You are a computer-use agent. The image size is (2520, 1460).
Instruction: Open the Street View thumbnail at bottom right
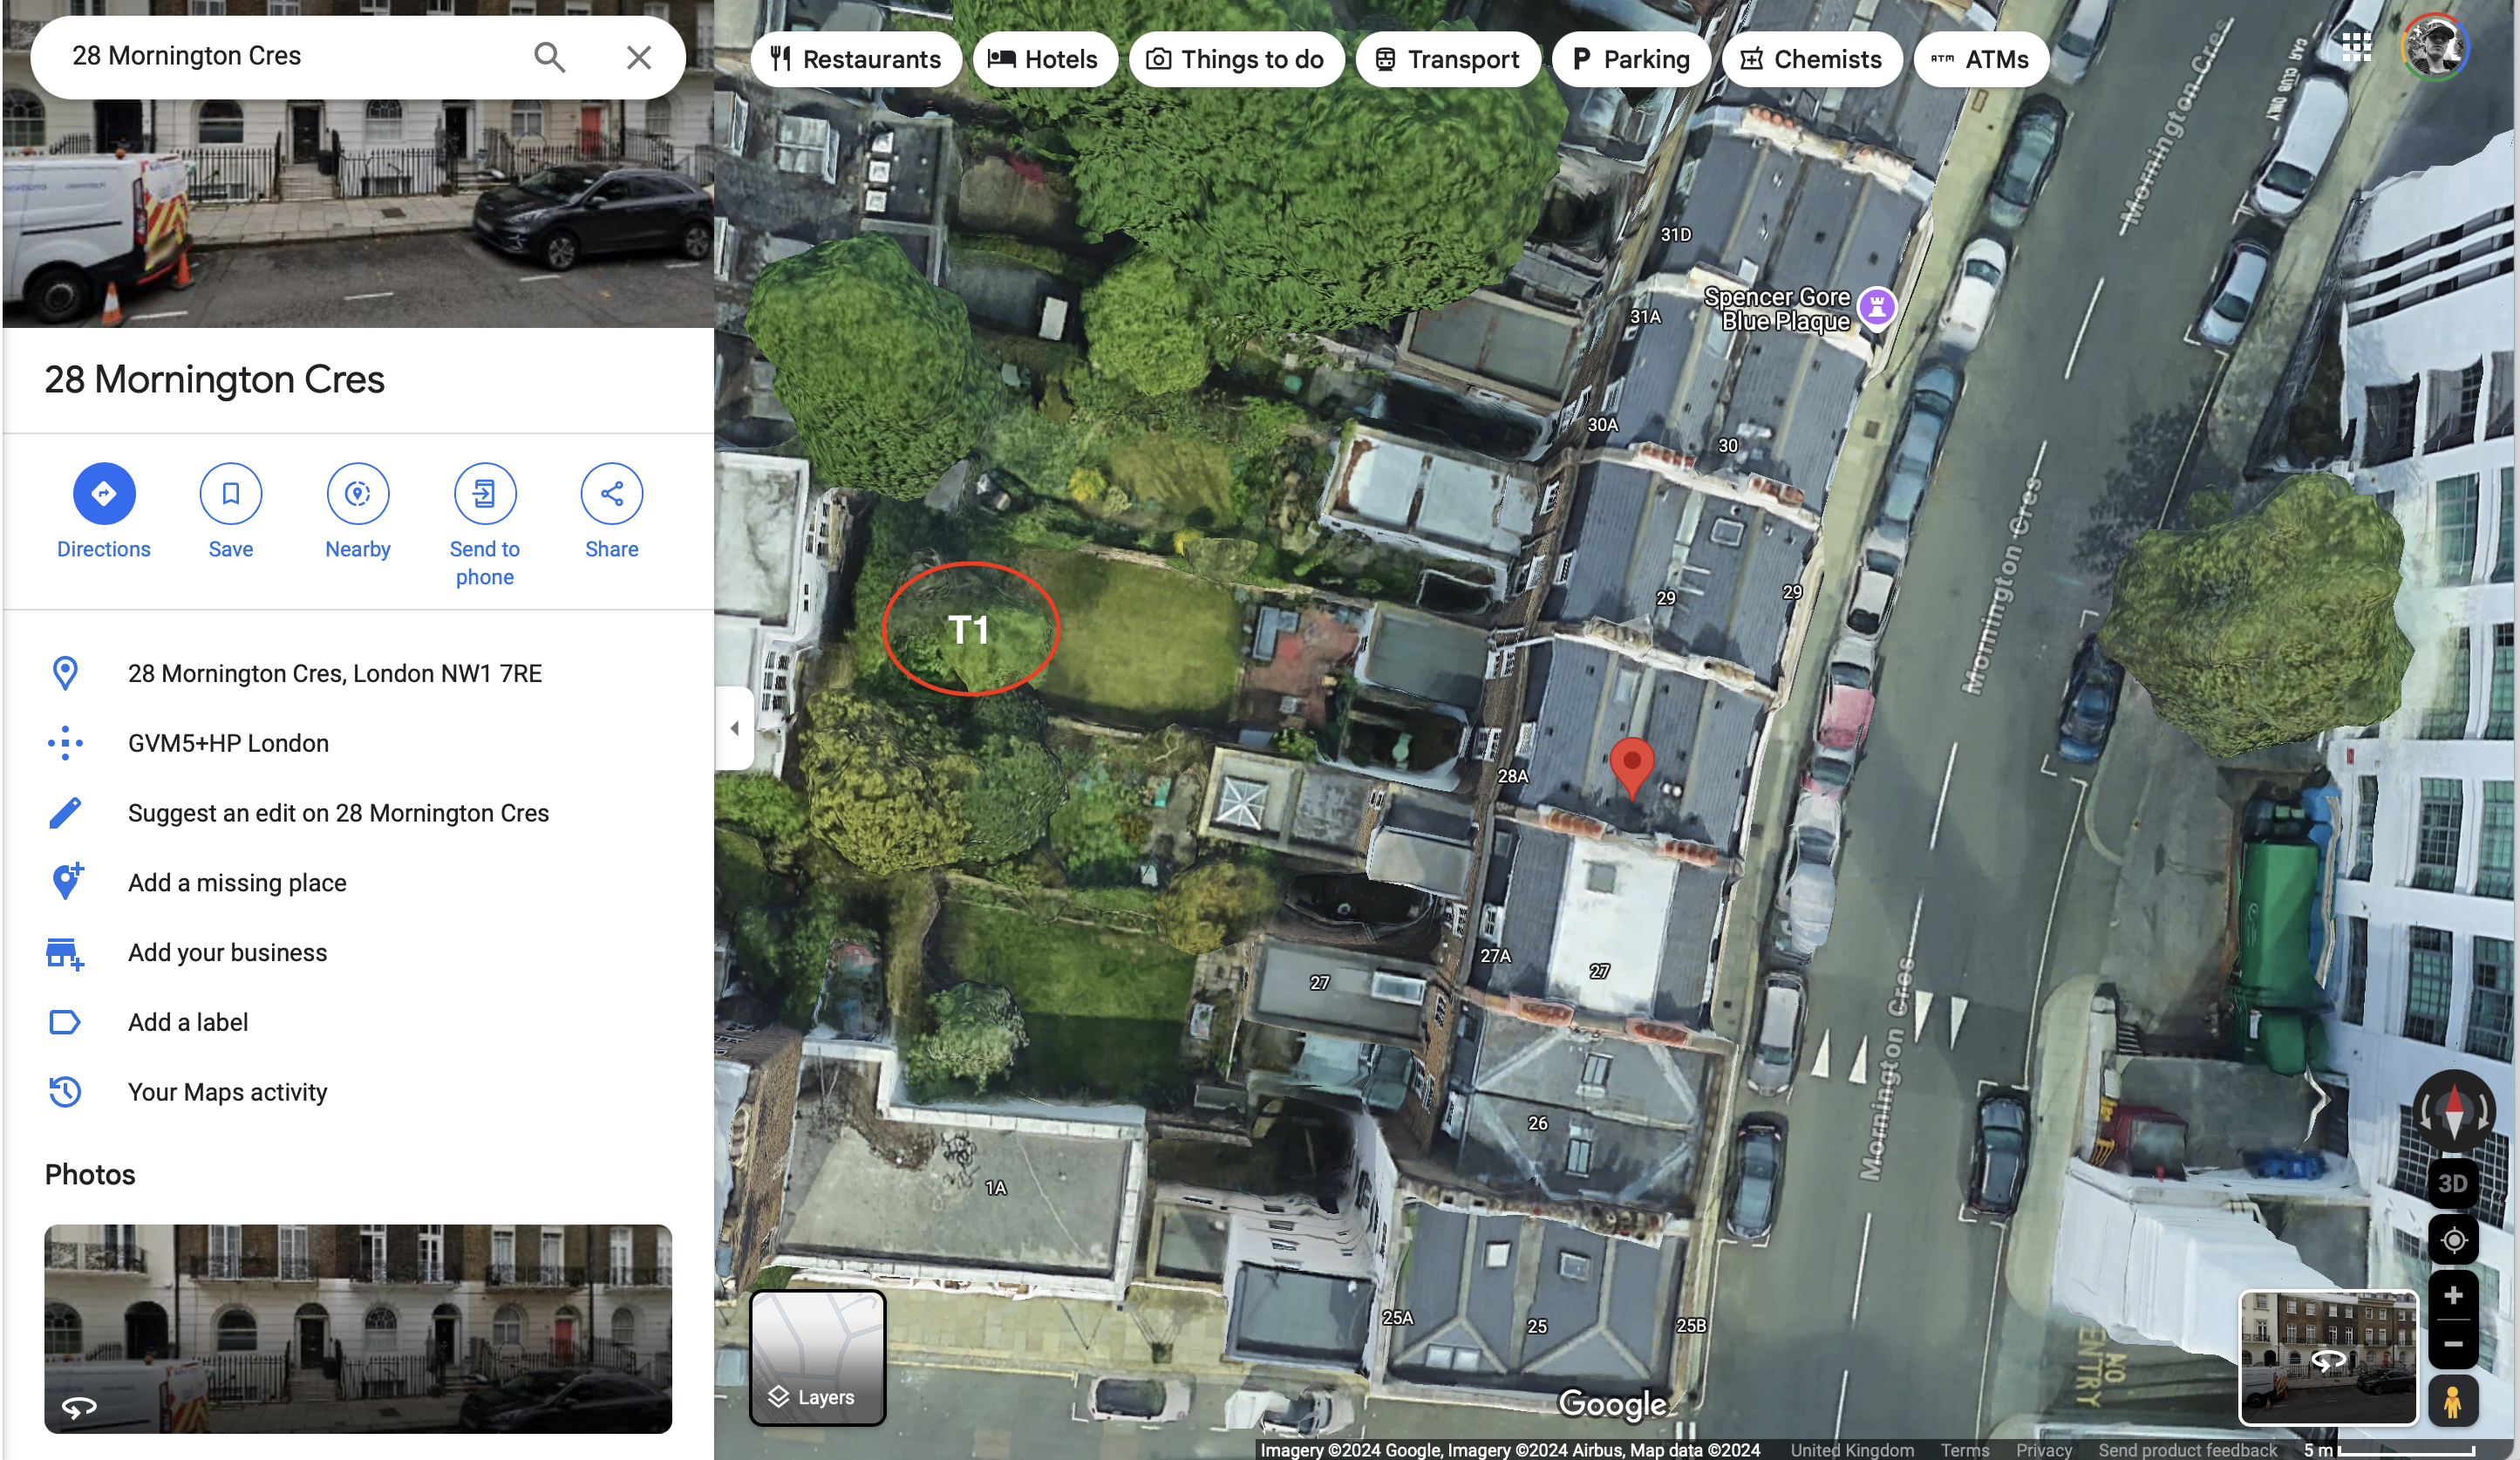pos(2328,1357)
